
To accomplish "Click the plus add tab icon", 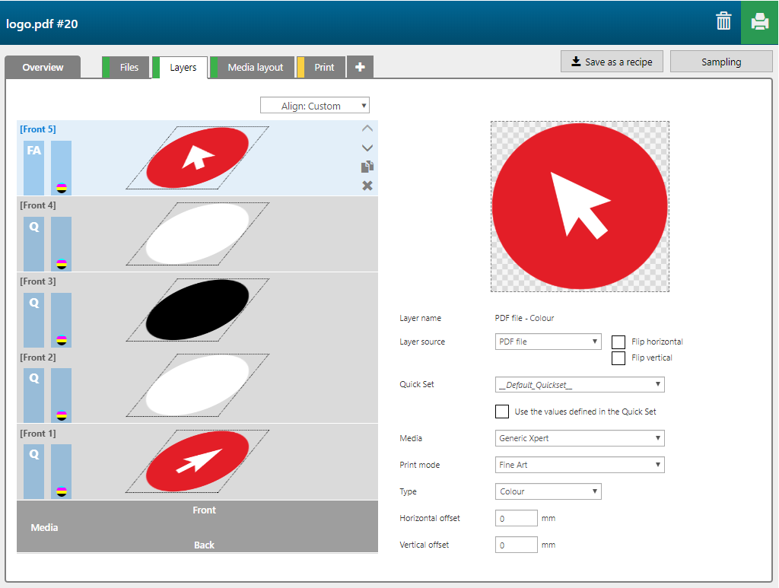I will [360, 67].
